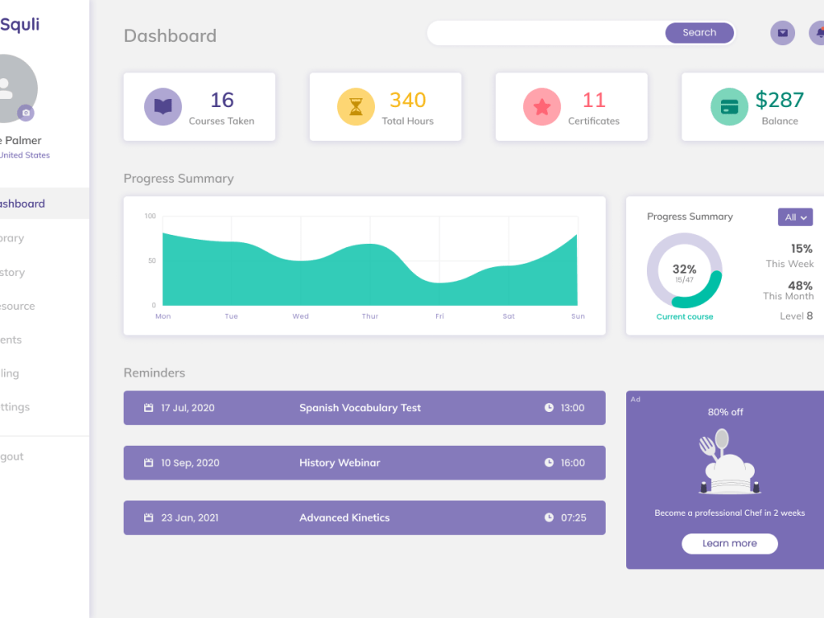
Task: Open Library in the sidebar
Action: click(x=12, y=238)
